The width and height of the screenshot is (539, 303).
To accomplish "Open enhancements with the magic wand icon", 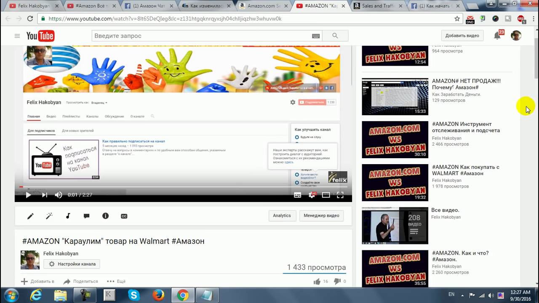I will [49, 216].
